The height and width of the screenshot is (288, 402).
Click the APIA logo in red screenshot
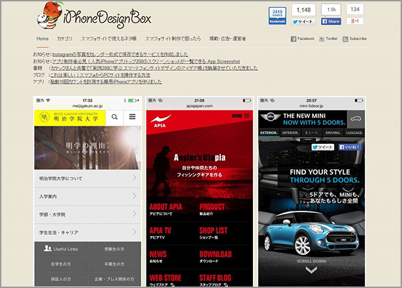161,121
